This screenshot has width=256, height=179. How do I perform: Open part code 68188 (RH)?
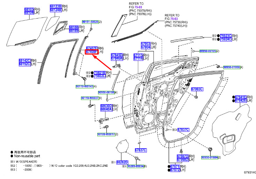(74, 27)
